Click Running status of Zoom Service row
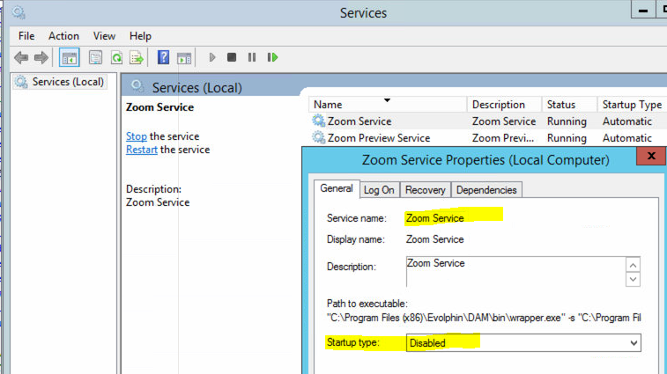667x374 pixels. tap(567, 121)
